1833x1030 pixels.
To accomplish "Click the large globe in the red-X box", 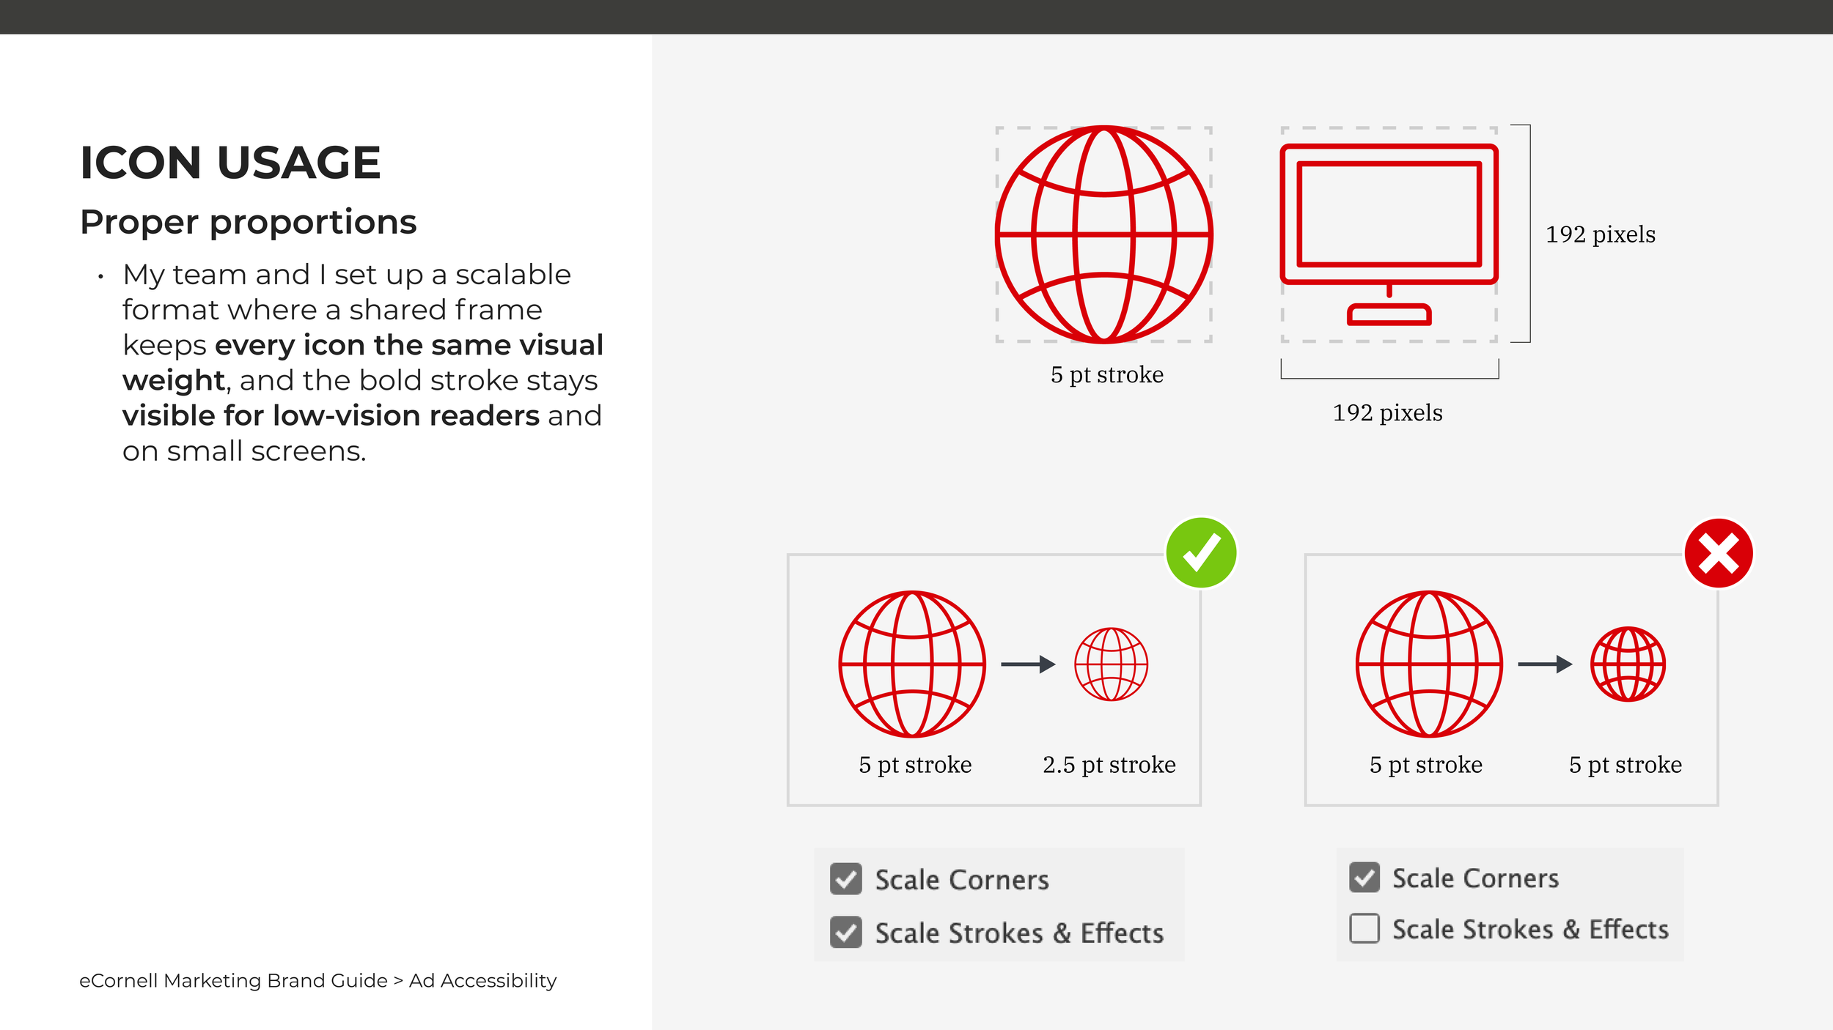I will (x=1429, y=664).
